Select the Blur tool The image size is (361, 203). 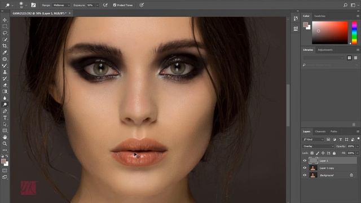(x=5, y=98)
